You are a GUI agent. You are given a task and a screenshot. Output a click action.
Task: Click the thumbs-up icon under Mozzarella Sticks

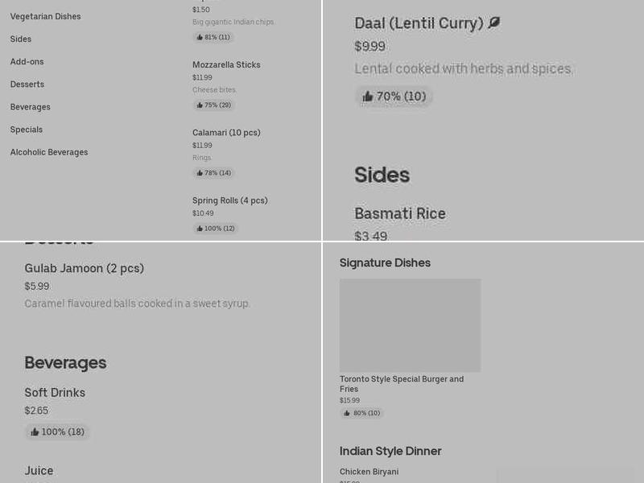click(216, 105)
